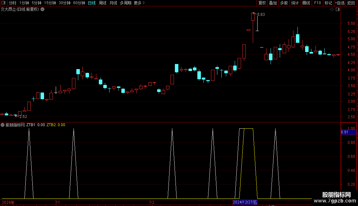Select the 5分钟 period tab
Image resolution: width=358 pixels, height=206 pixels.
click(36, 3)
